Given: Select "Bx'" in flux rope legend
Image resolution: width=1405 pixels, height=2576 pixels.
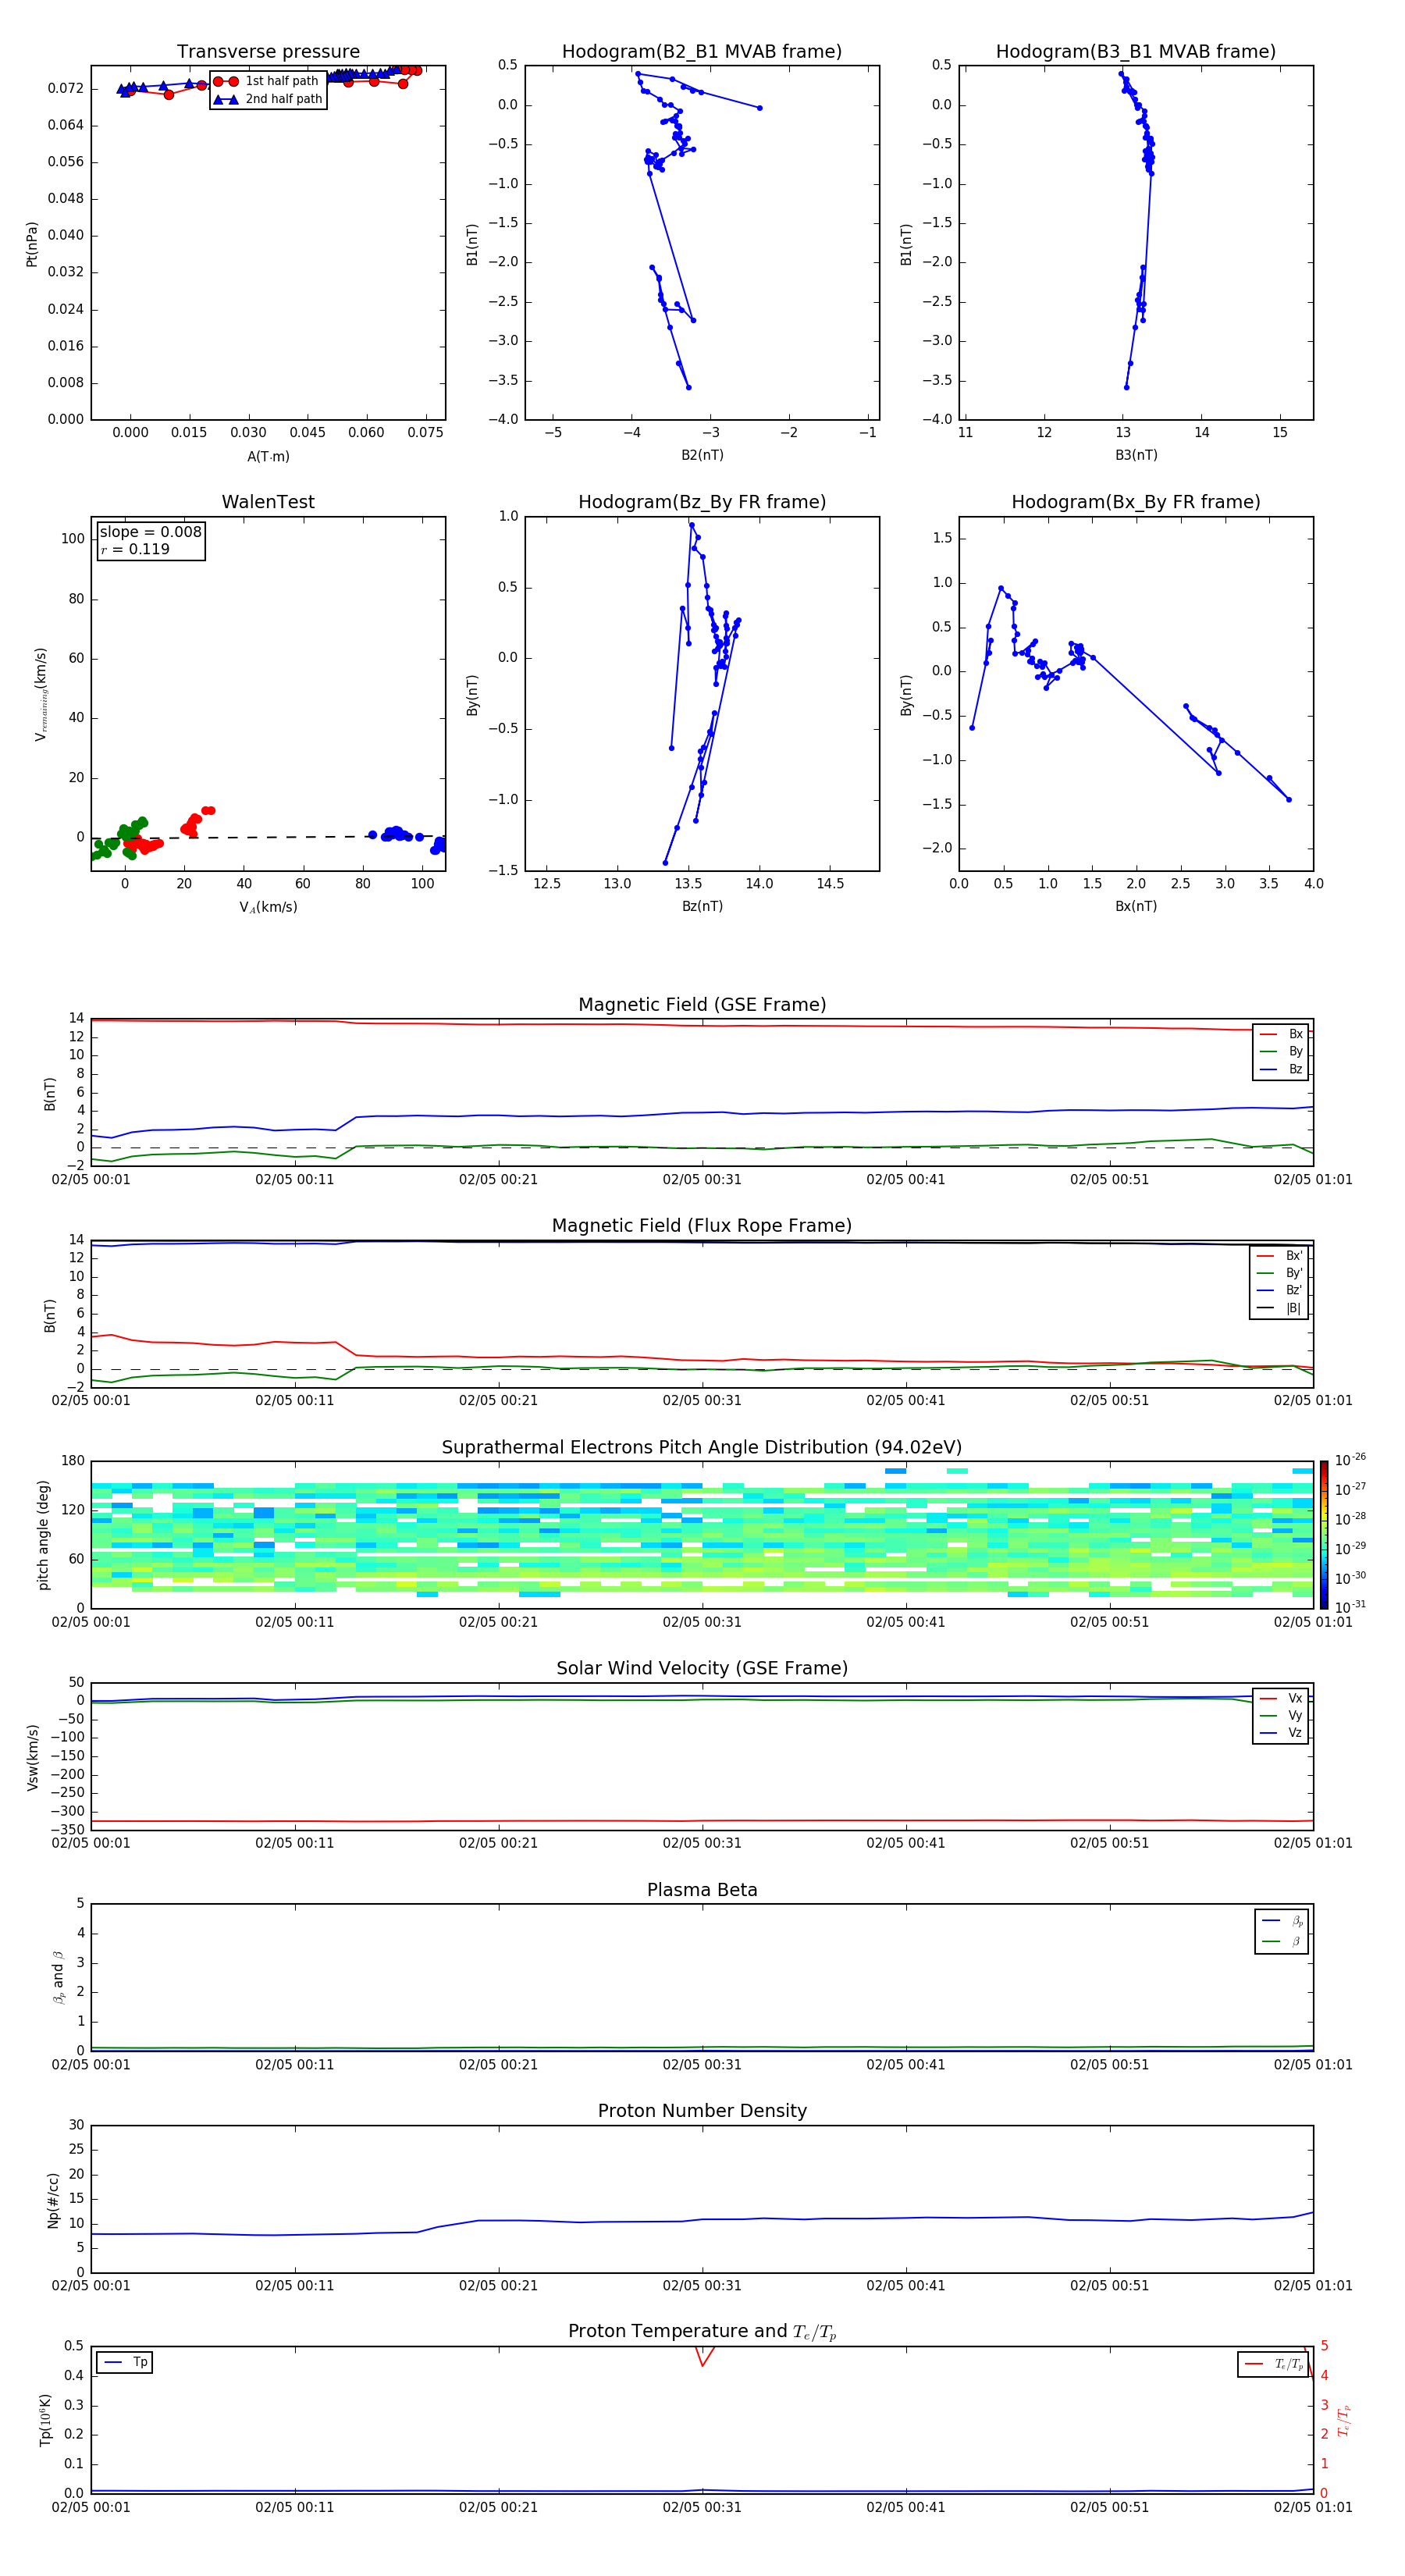Looking at the screenshot, I should [1279, 1256].
